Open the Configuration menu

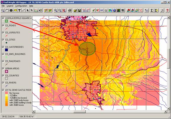pyautogui.click(x=21, y=6)
